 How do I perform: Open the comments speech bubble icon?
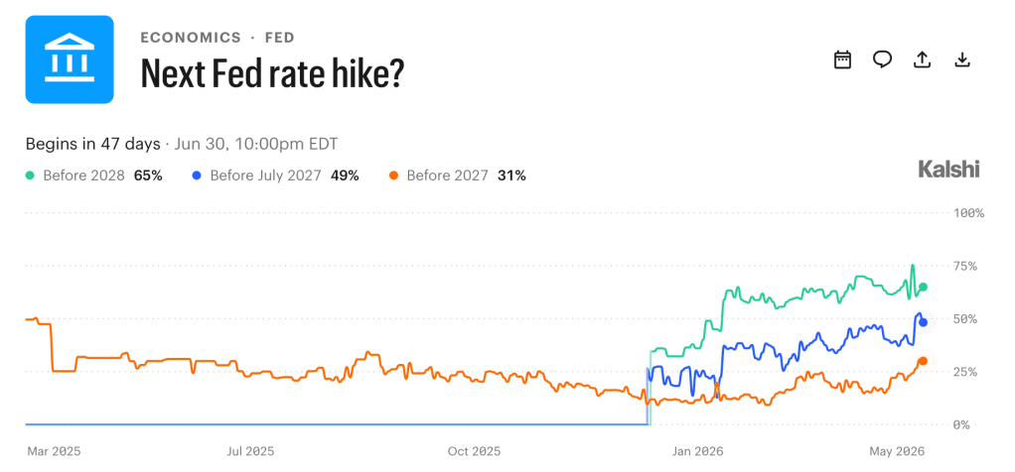coord(882,59)
